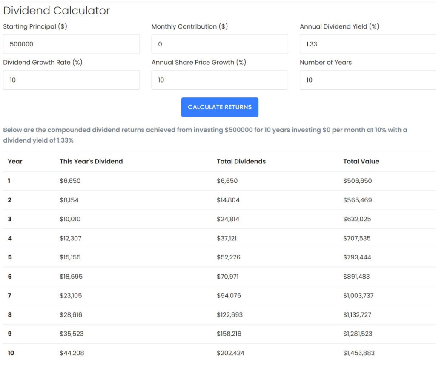This screenshot has width=436, height=365.
Task: Select the "This Year's Dividend" column header
Action: tap(91, 161)
